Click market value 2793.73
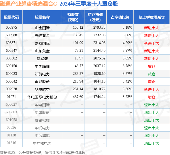 (99, 28)
